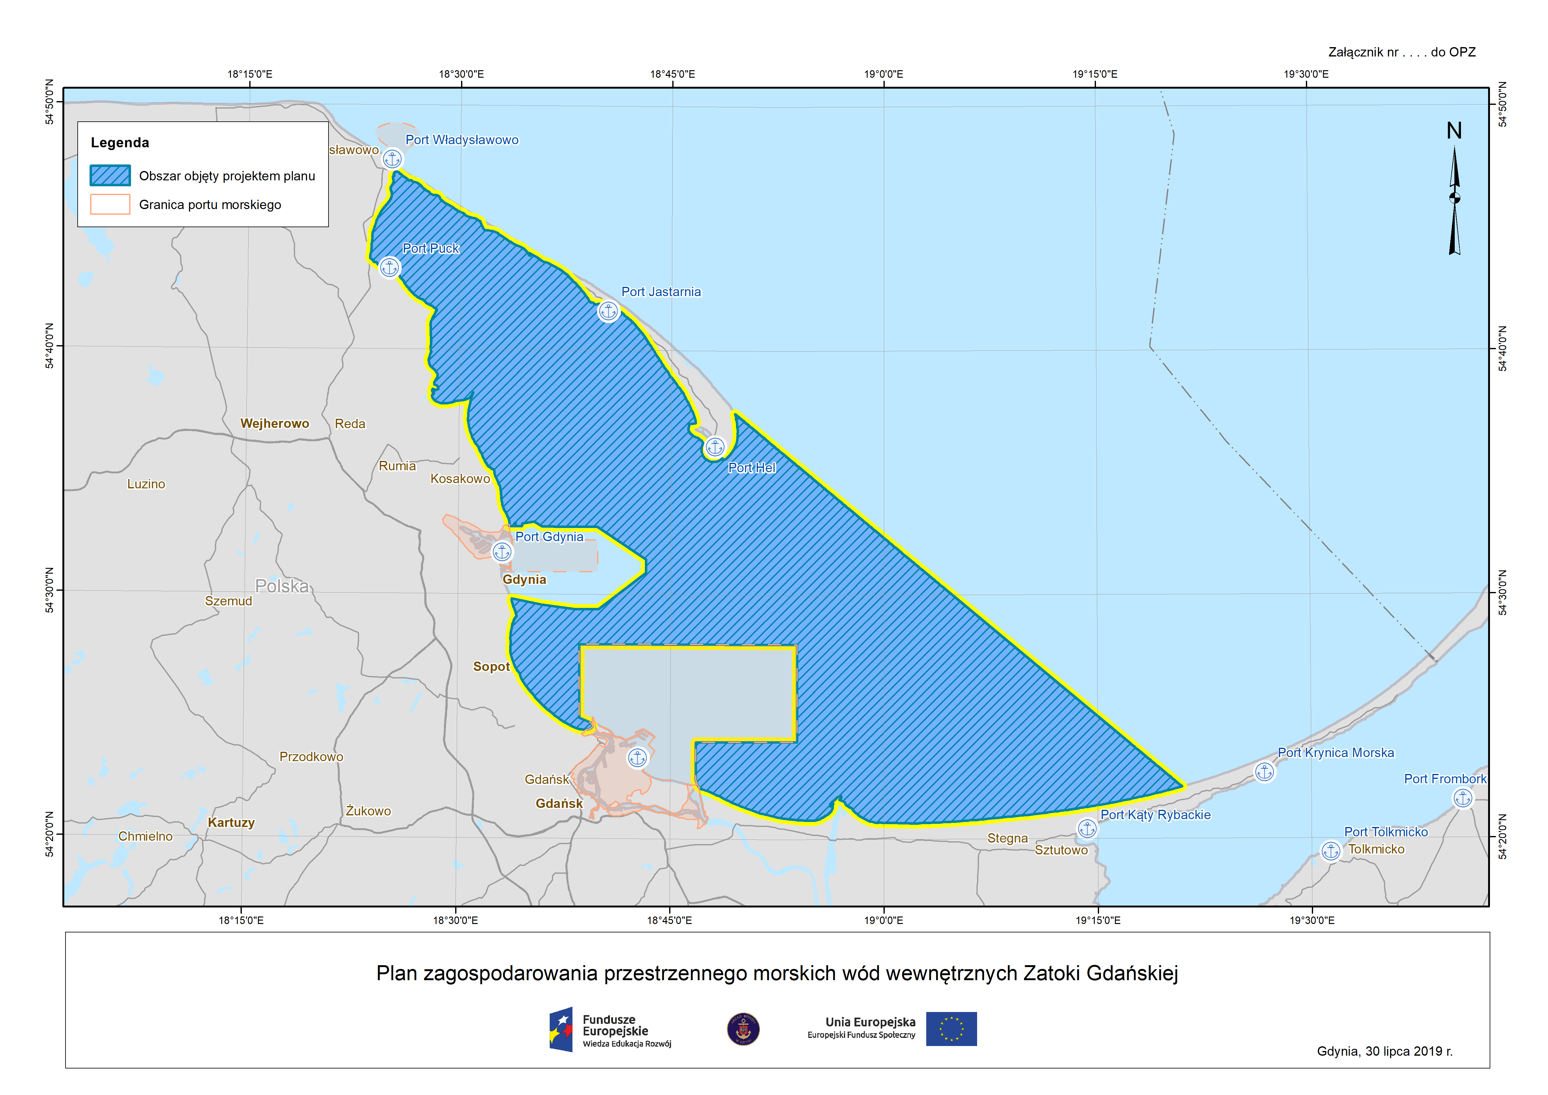Click the Reda town label

[350, 424]
